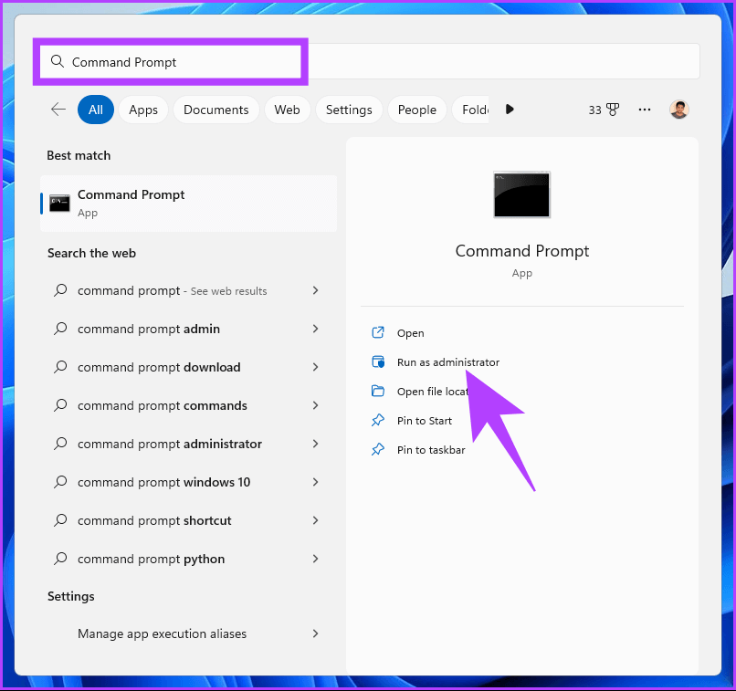Click 'Manage app execution aliases' setting

[162, 633]
